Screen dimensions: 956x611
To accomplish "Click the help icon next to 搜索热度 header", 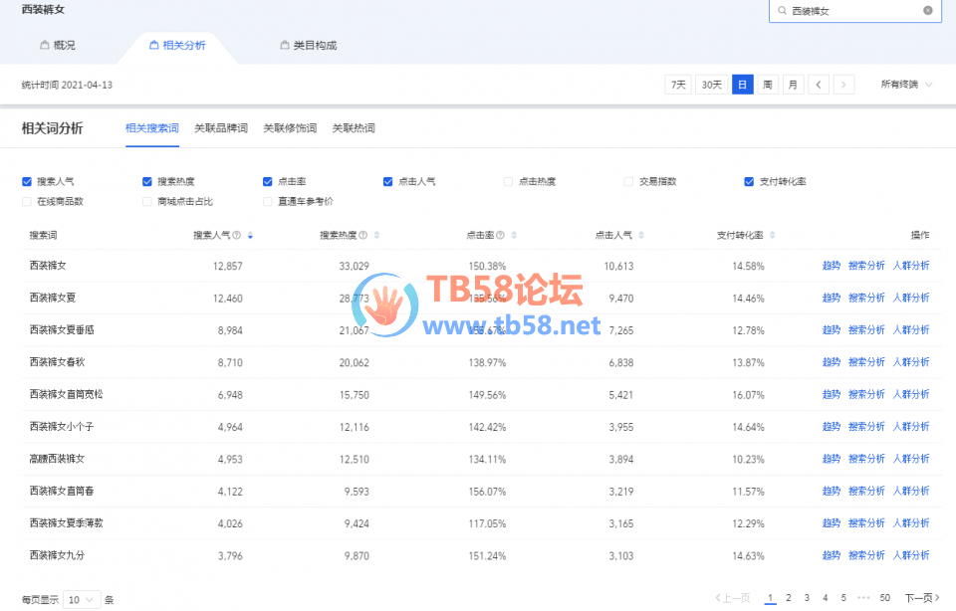I will coord(363,235).
